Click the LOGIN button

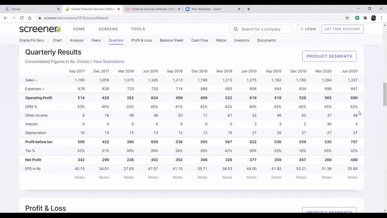(308, 29)
